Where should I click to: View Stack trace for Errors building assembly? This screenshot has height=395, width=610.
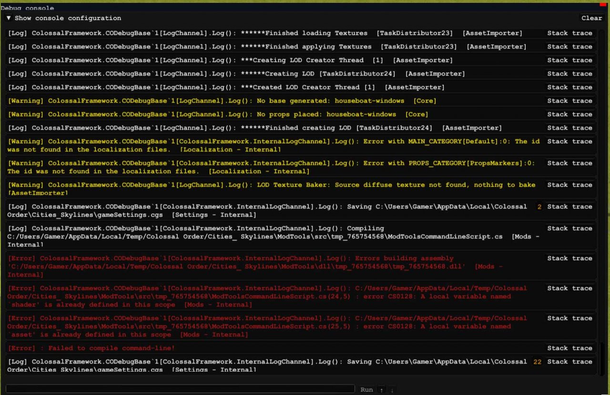[569, 258]
